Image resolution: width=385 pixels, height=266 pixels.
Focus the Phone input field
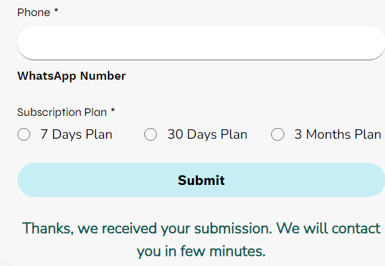(x=201, y=43)
